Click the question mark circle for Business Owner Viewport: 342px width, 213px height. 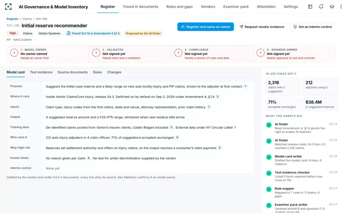260,53
